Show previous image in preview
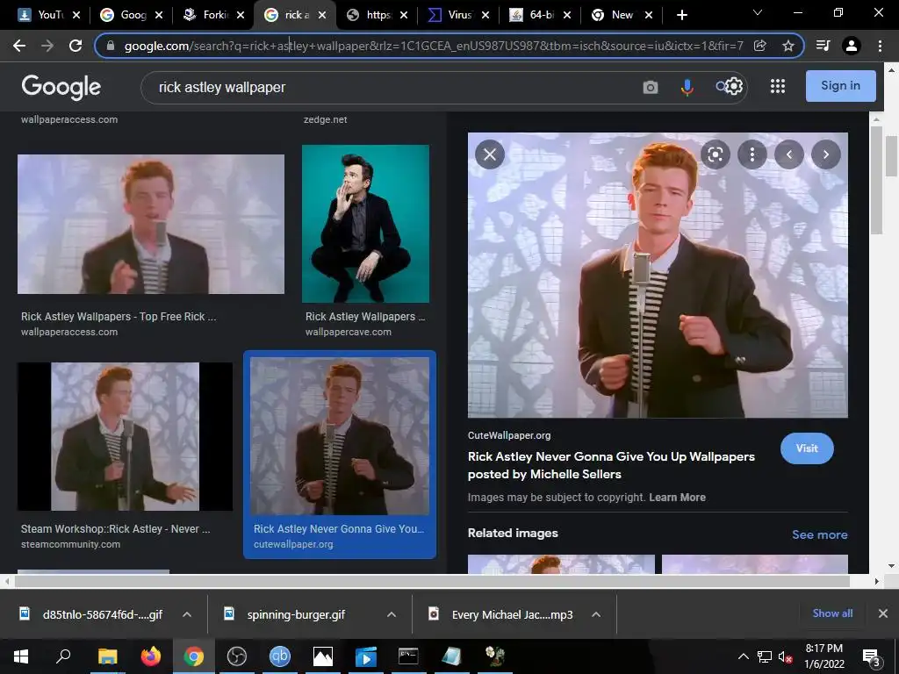The image size is (899, 674). point(789,154)
